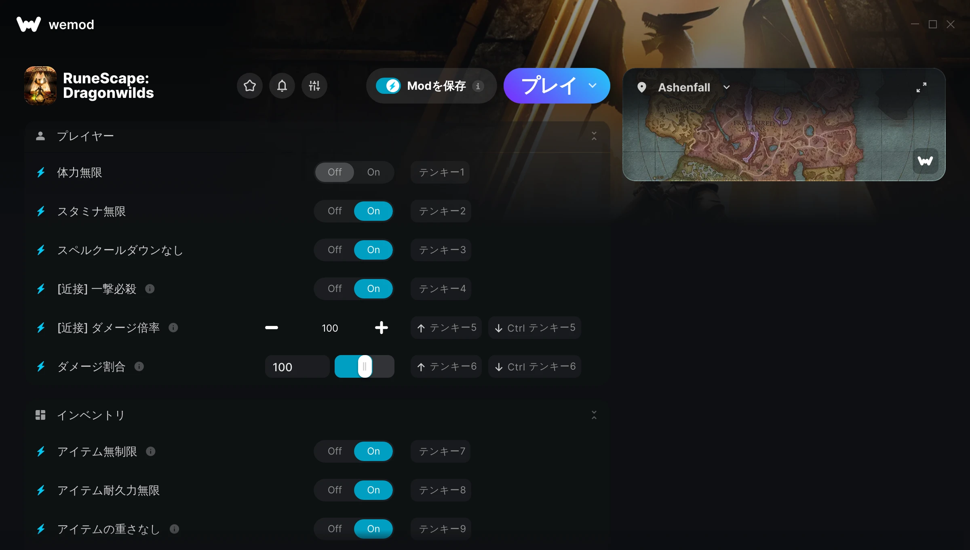This screenshot has height=550, width=970.
Task: Open the mod settings sliders icon
Action: pyautogui.click(x=314, y=86)
